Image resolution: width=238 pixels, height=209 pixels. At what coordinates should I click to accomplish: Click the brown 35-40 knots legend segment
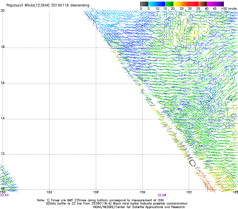point(203,4)
